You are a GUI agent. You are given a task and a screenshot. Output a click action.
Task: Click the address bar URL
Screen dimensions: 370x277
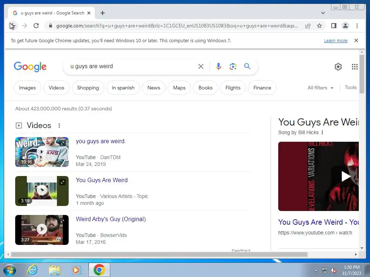pos(177,26)
